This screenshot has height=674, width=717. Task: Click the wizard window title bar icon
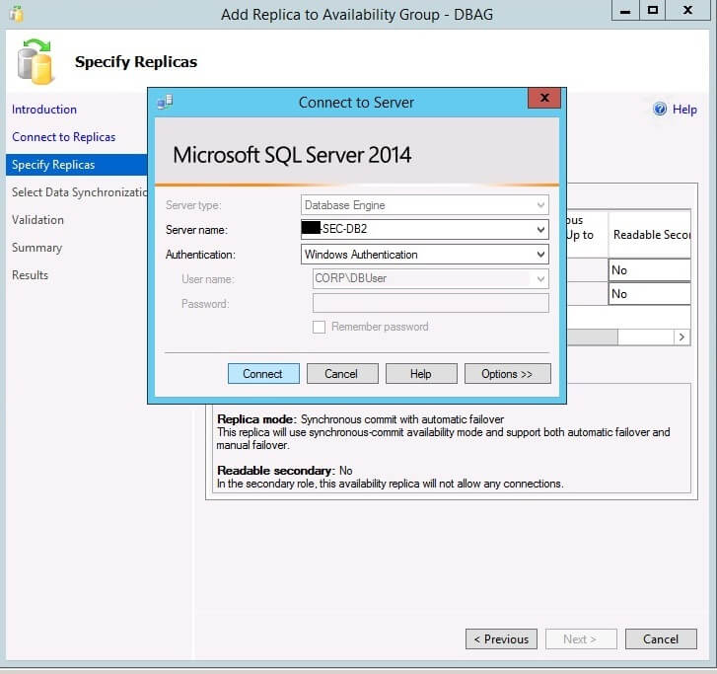15,15
